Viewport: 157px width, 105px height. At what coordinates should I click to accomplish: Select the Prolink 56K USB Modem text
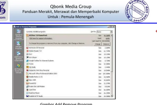coord(37,87)
